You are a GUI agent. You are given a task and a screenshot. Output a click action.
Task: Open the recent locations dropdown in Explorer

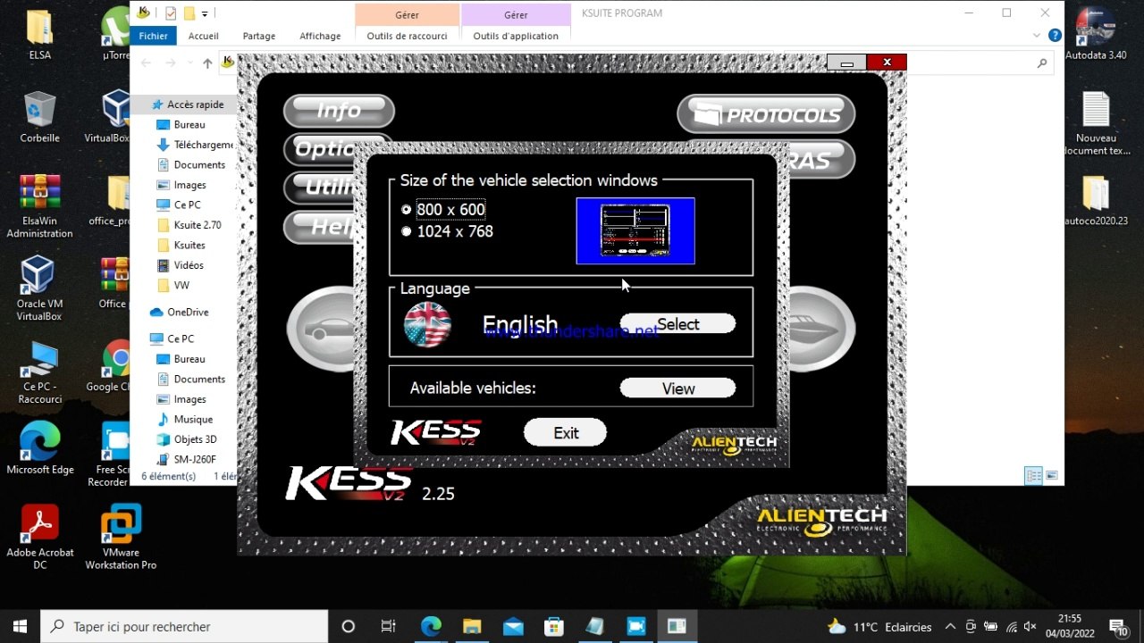(189, 63)
